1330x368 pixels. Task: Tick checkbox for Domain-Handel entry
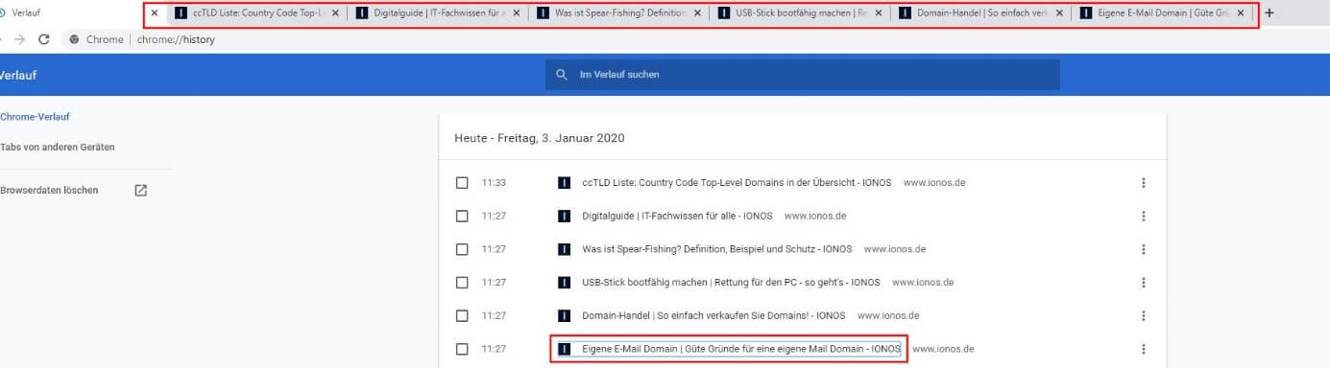[462, 315]
